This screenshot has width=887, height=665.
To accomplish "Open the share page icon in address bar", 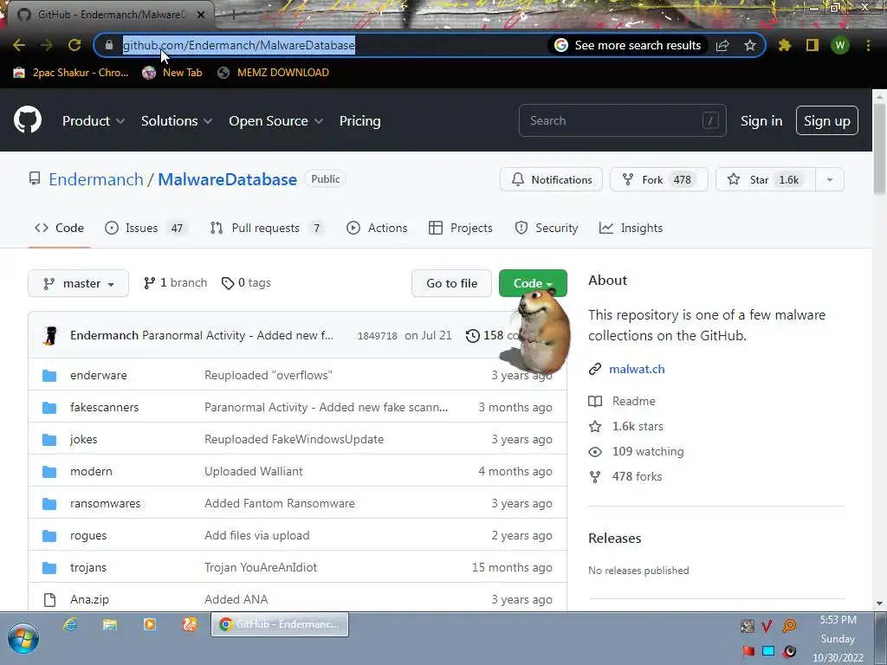I will coord(722,45).
